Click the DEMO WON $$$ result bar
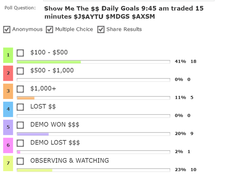Viewport: 227px width, 181px height. coord(93,134)
